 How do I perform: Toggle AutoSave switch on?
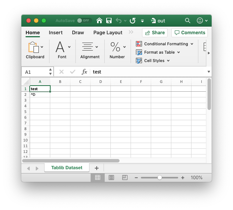pos(84,21)
